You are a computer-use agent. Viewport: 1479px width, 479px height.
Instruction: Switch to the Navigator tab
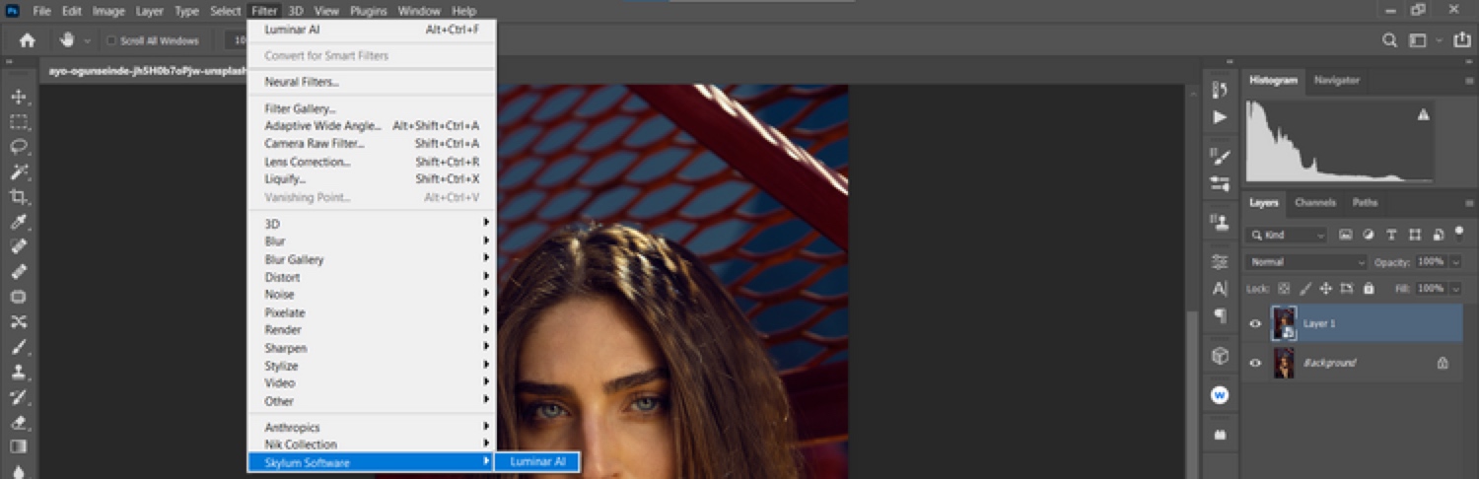1336,81
